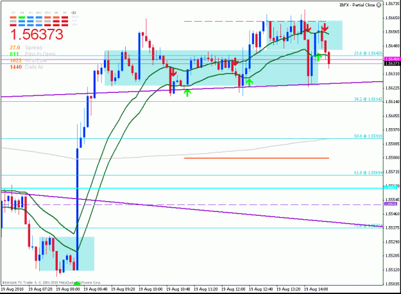This screenshot has height=294, width=401.
Task: Click the 1.55120 price axis label
Action: click(393, 270)
